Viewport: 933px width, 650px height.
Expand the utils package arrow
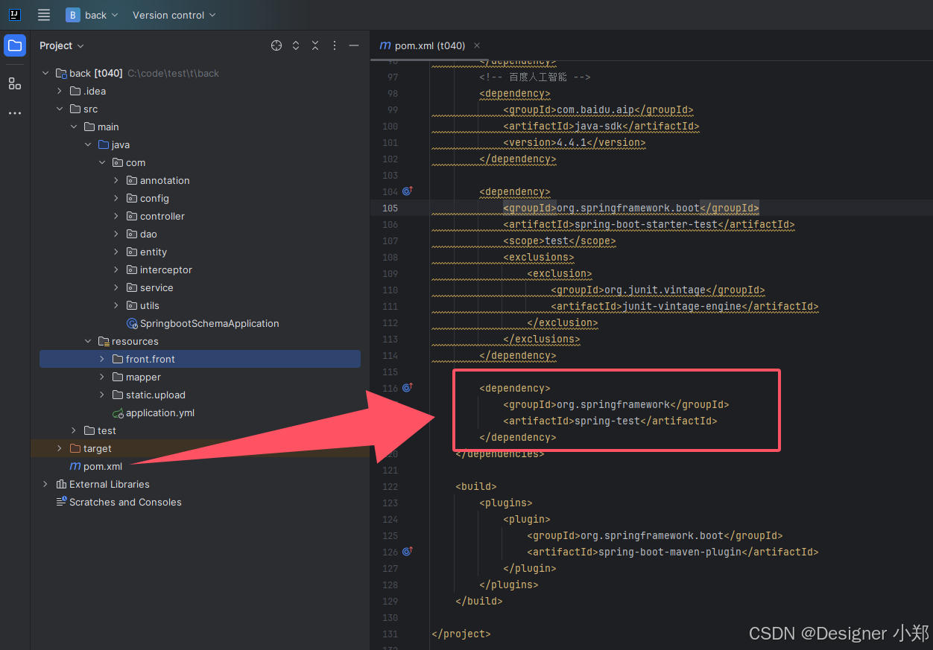116,305
